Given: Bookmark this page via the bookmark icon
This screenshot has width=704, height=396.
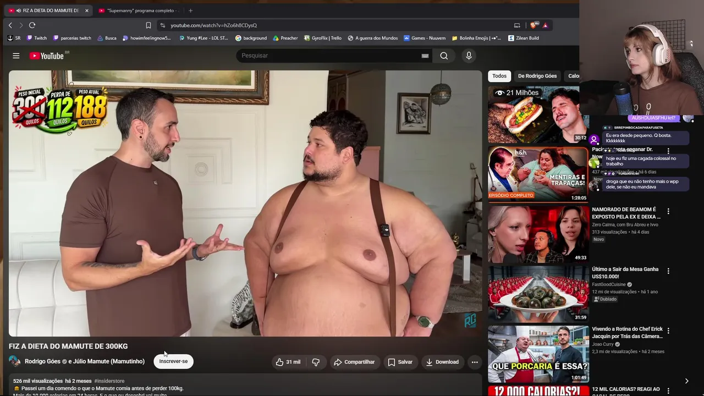Looking at the screenshot, I should [148, 25].
